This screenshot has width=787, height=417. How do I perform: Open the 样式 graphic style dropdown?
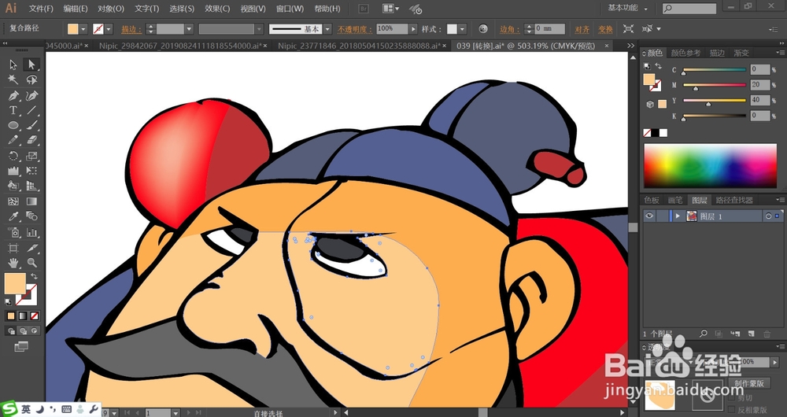[462, 29]
